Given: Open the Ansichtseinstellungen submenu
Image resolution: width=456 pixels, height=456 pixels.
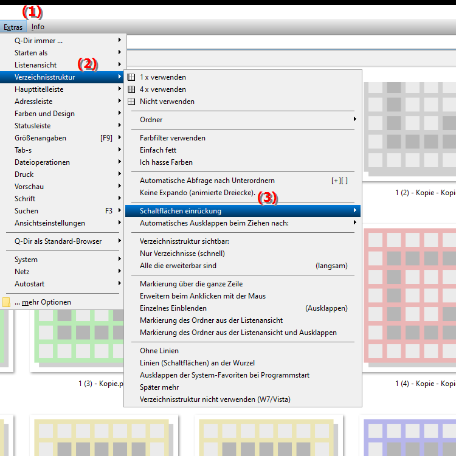Looking at the screenshot, I should (63, 223).
